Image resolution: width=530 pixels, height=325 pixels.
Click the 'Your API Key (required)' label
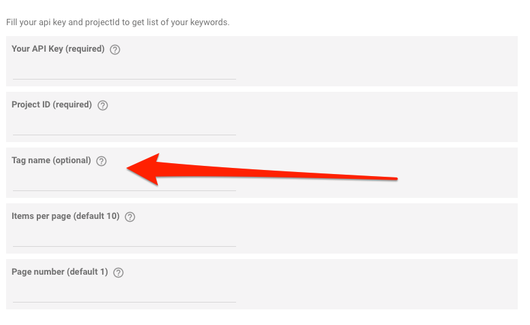click(58, 49)
